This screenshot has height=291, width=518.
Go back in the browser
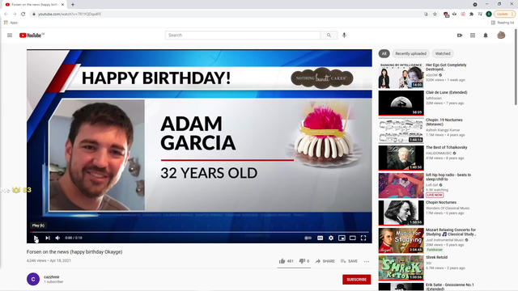point(6,15)
